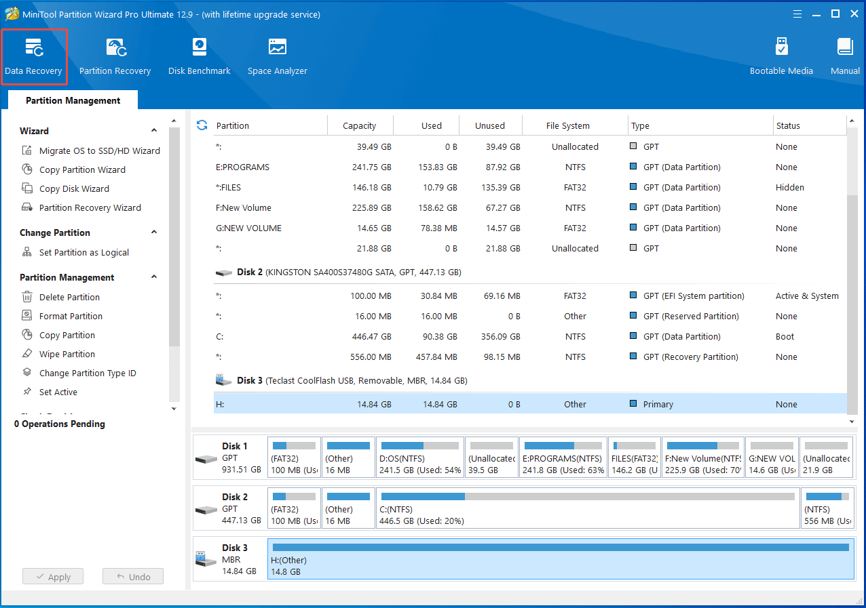
Task: Select the H: partition row
Action: [530, 404]
